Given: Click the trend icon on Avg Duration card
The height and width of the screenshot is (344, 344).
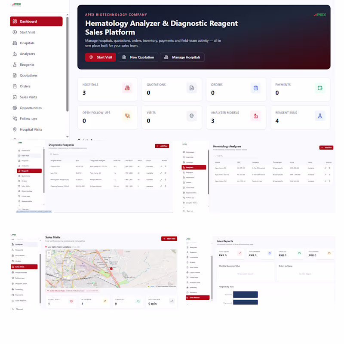Looking at the screenshot, I should [x=172, y=301].
